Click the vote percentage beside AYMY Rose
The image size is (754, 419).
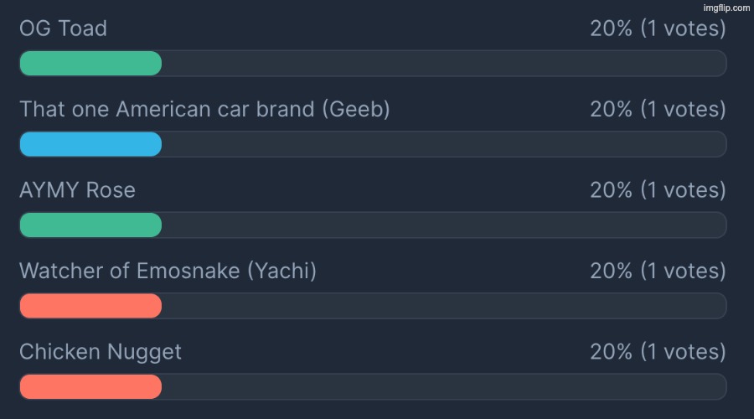pos(658,190)
